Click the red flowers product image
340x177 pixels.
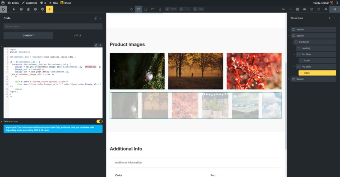(254, 71)
